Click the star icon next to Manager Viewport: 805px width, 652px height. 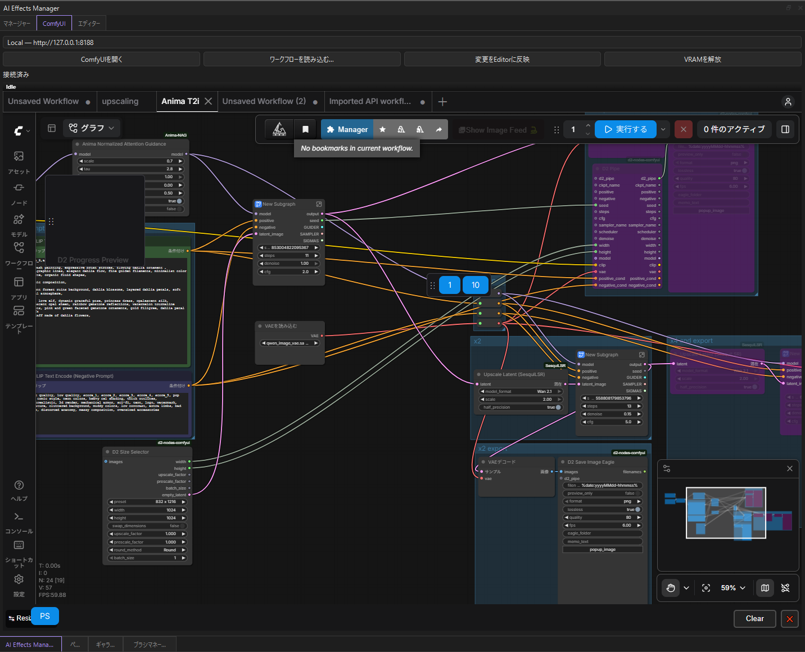point(382,129)
